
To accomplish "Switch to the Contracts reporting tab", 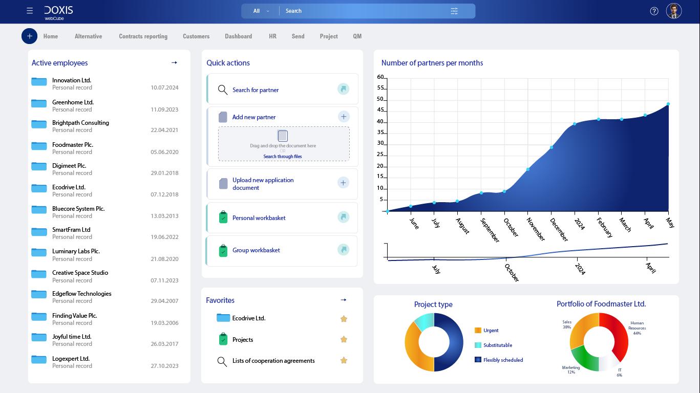I will pos(143,36).
